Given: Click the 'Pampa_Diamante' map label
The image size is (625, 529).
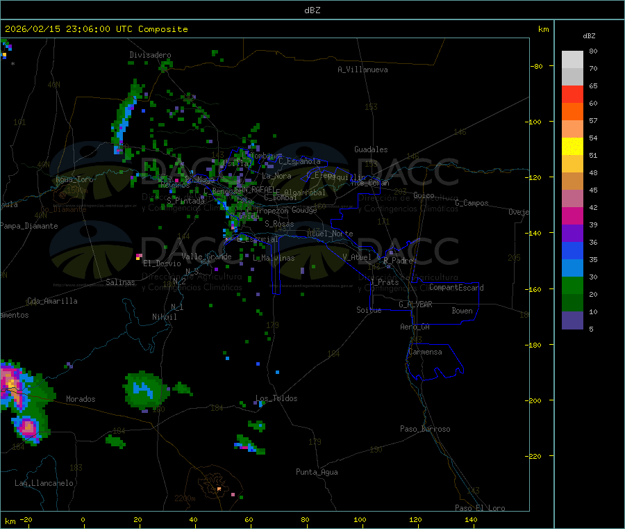Looking at the screenshot, I should click(x=29, y=226).
